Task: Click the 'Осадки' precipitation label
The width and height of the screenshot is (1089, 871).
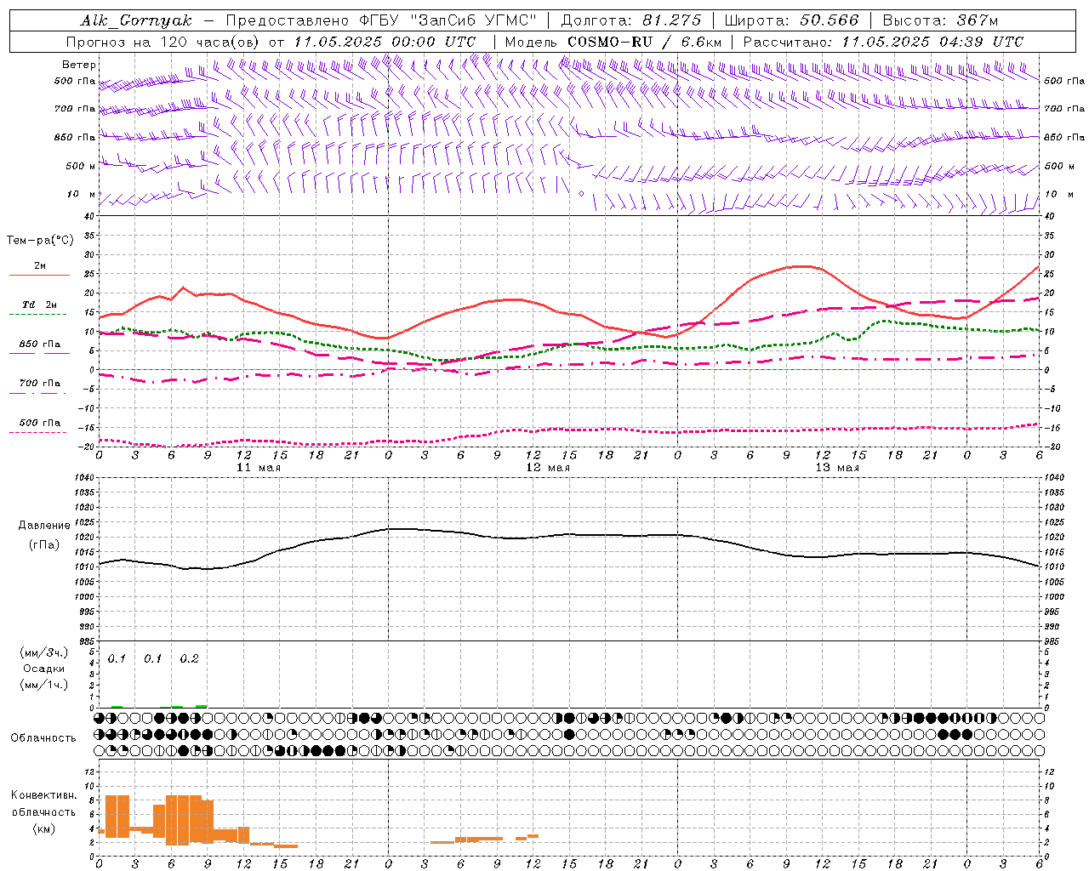Action: (x=44, y=669)
